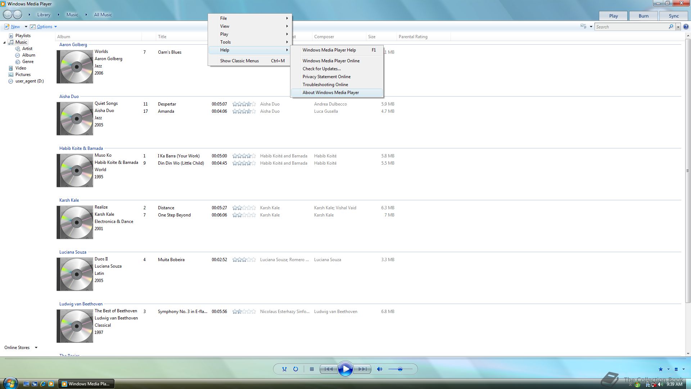Select the track Muita Bobeira

point(171,260)
